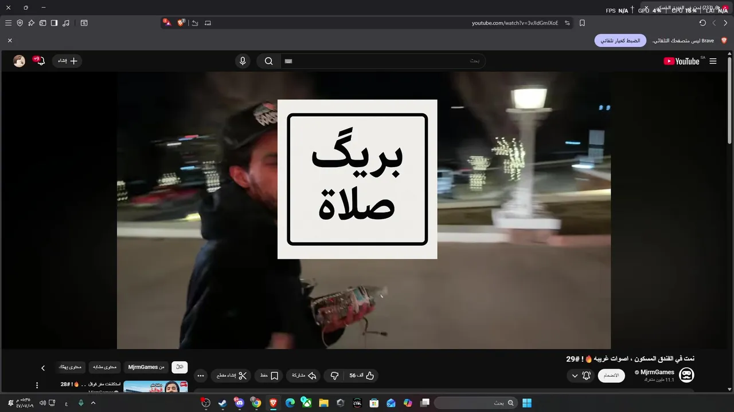Screen dimensions: 734x412
Task: Open the Brave main menu hamburger icon
Action: [8, 23]
